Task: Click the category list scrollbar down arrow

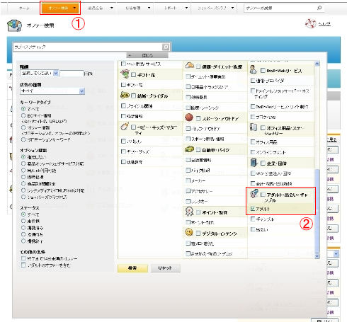Action: pos(317,256)
